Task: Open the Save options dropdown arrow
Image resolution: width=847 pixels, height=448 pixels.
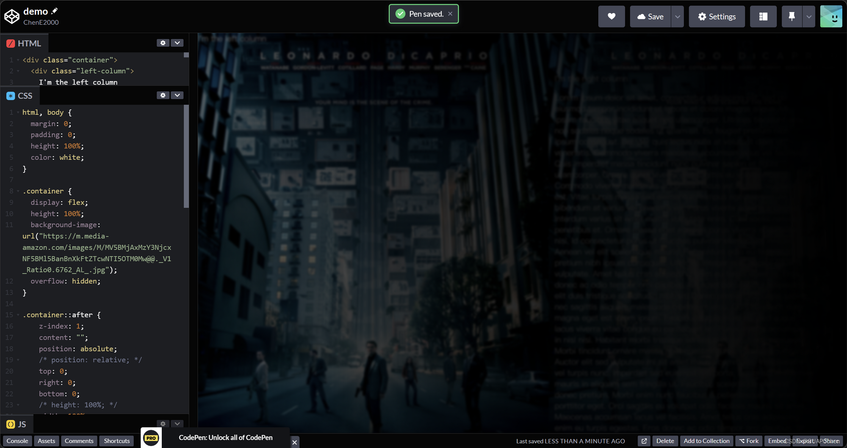Action: point(678,16)
